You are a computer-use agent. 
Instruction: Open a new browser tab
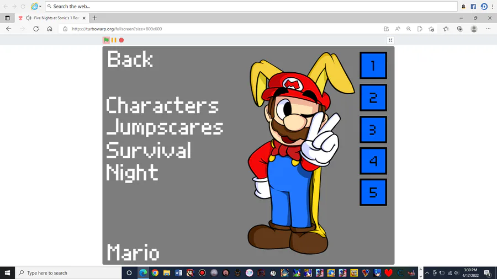pos(94,18)
